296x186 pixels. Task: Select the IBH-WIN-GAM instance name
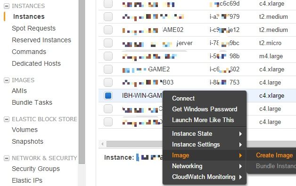point(142,95)
